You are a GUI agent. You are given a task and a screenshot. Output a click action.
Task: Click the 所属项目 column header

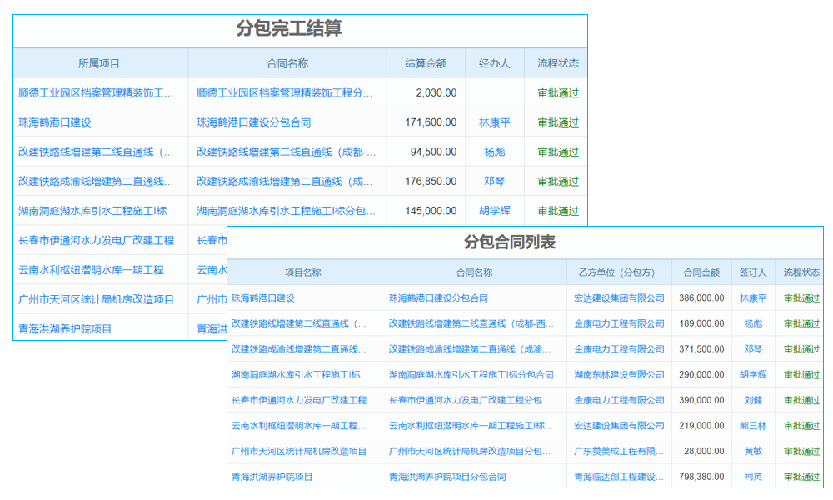coord(98,62)
